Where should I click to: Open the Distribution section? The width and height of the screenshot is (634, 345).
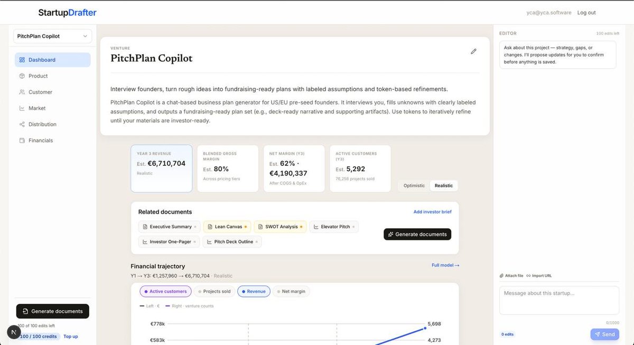pyautogui.click(x=52, y=124)
